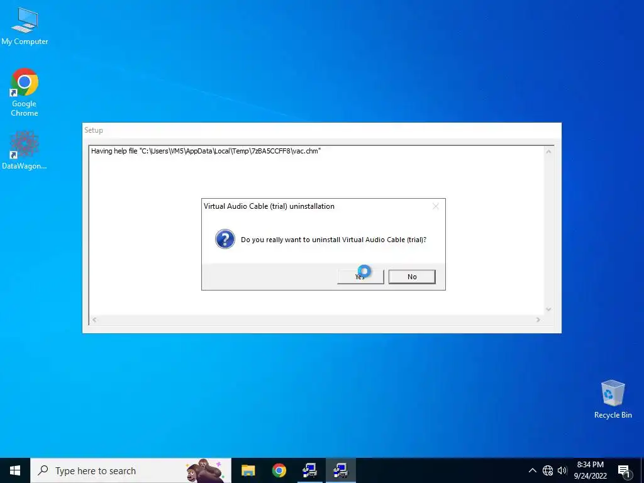Open the clock and date flyout

pos(590,470)
